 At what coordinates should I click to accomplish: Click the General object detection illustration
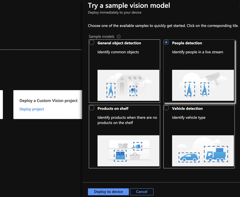128,84
